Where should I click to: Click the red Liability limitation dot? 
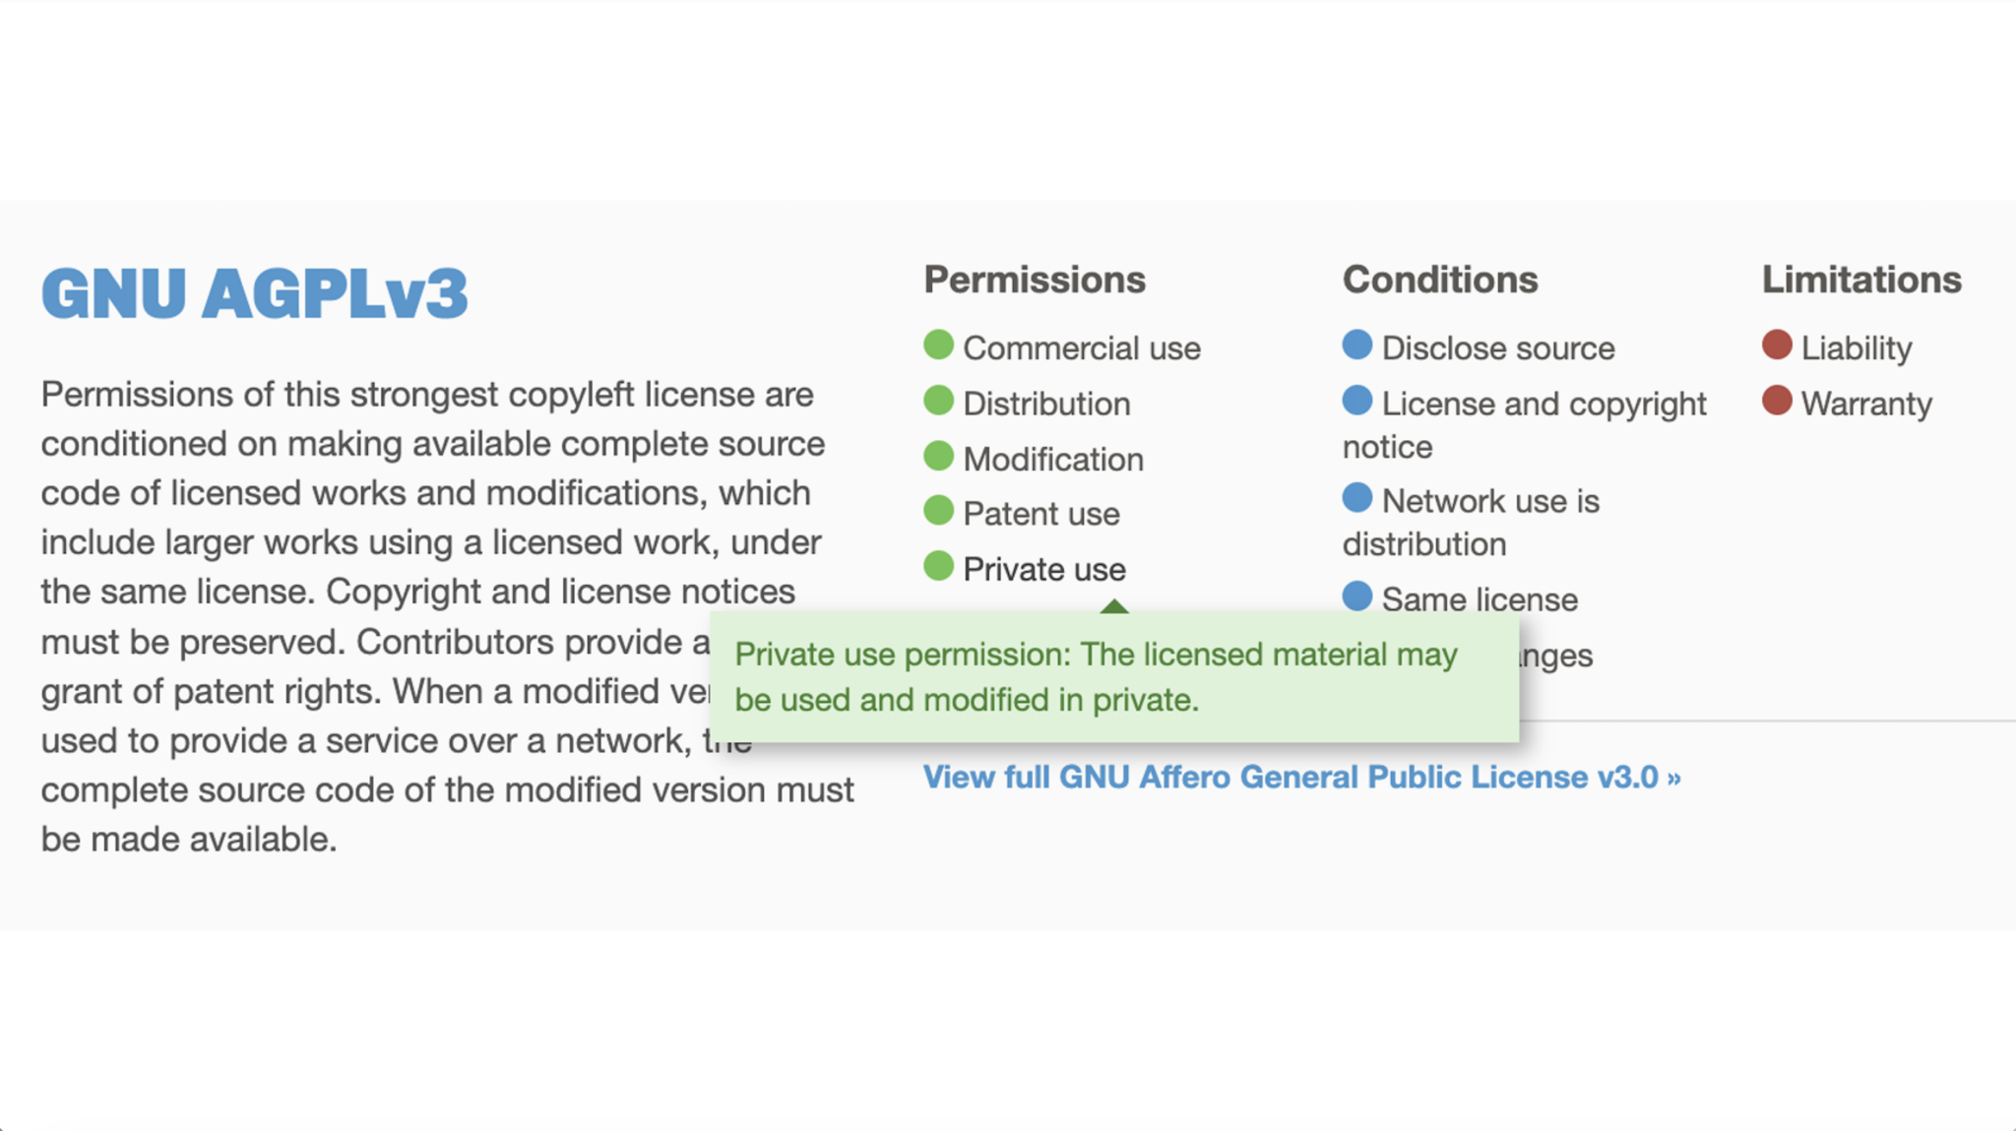click(x=1777, y=345)
